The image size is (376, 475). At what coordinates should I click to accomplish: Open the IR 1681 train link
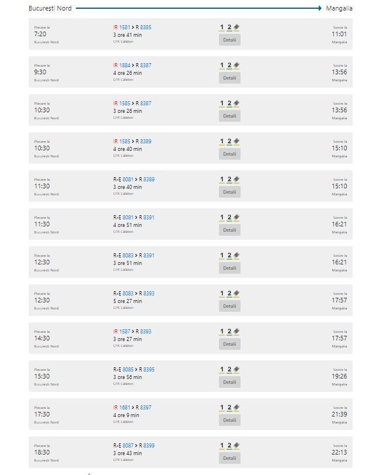pos(122,408)
